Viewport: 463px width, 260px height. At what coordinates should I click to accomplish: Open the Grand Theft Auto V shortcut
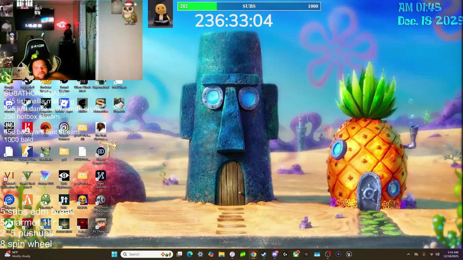pos(27,179)
